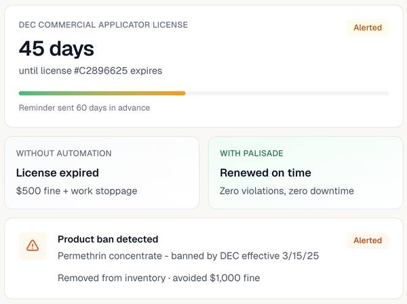Click the Reminder sent 60 days note
This screenshot has height=304, width=407.
(x=84, y=108)
